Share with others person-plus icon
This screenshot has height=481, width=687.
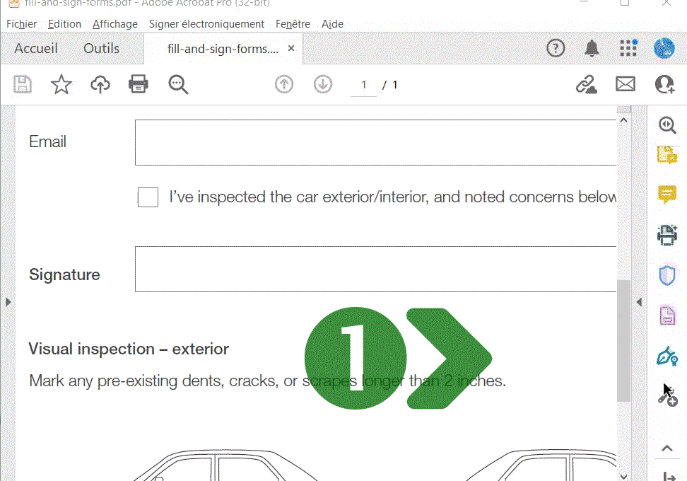(664, 84)
